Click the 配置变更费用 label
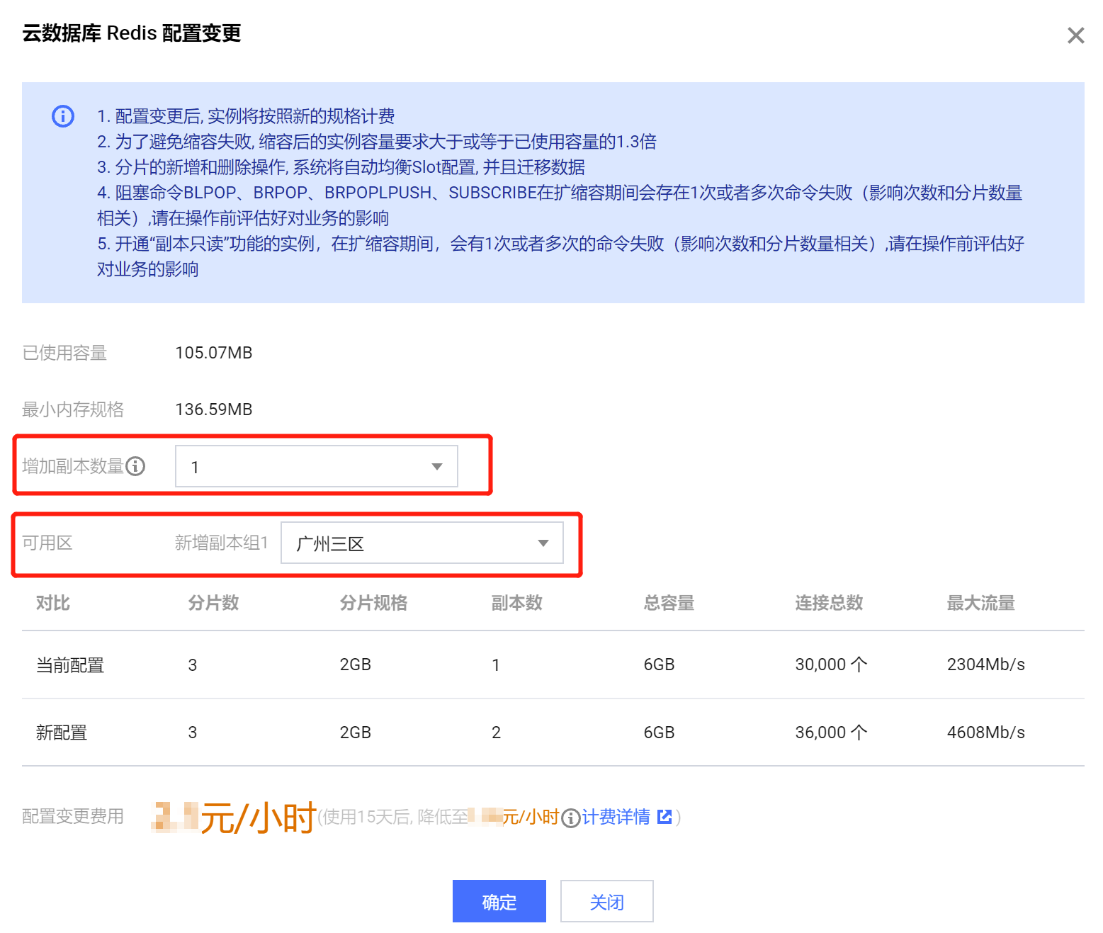The width and height of the screenshot is (1103, 933). pyautogui.click(x=73, y=816)
